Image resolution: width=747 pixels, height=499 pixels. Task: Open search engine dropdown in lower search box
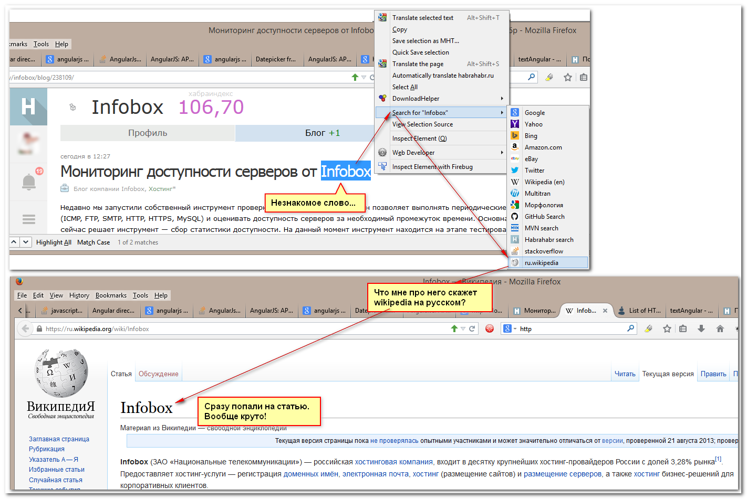coord(510,328)
